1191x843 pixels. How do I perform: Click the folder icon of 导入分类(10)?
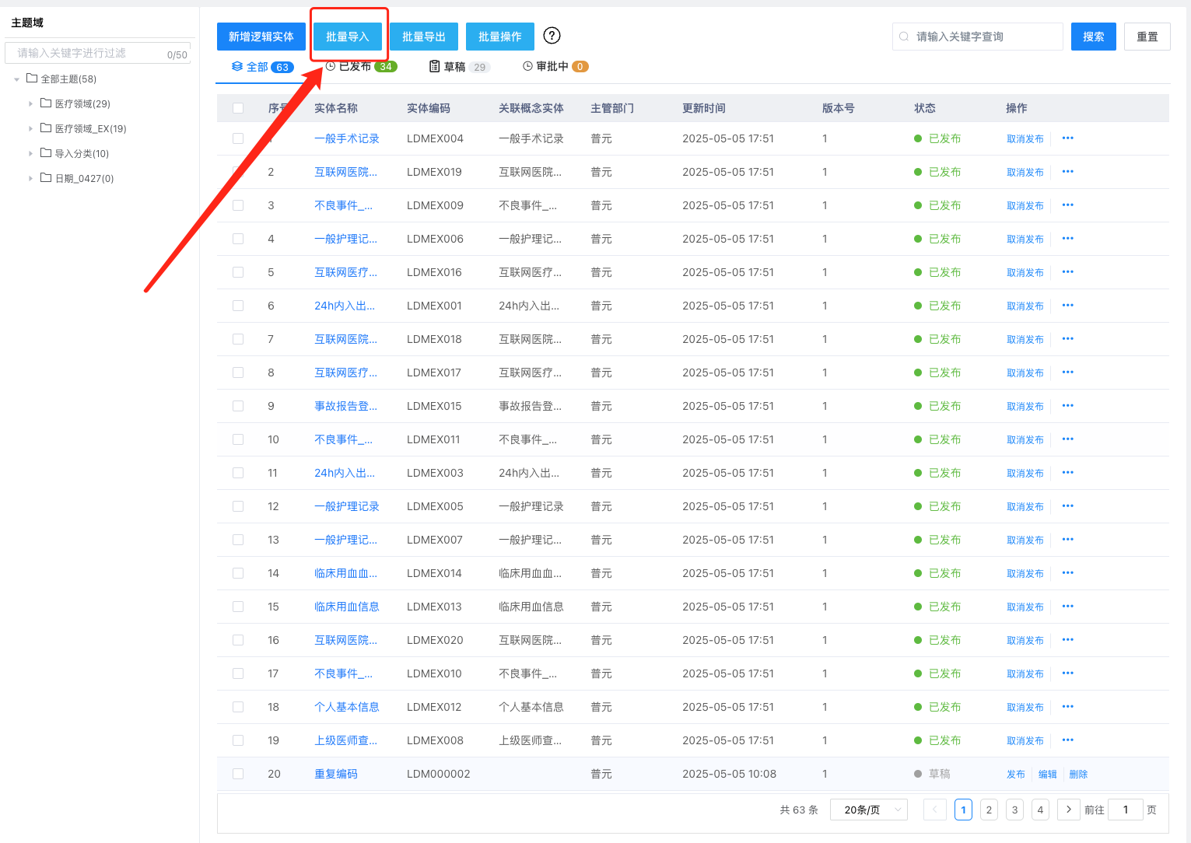(x=45, y=153)
